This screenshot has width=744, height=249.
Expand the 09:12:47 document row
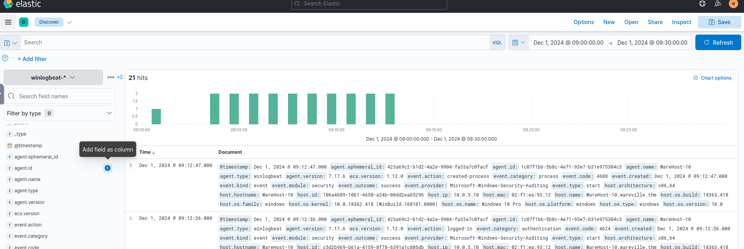pos(131,165)
